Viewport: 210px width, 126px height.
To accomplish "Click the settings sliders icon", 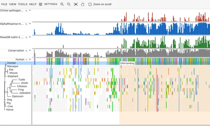I will point(40,4).
